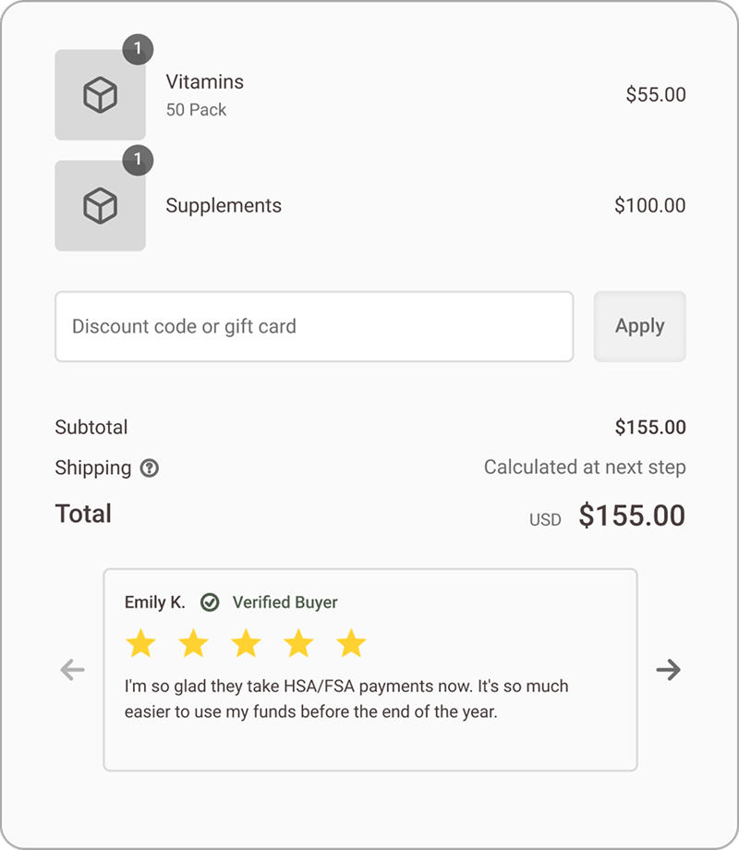Click the Verified Buyer label
The height and width of the screenshot is (850, 739).
(x=285, y=602)
